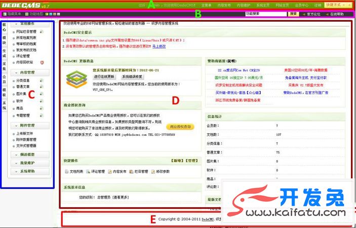Switch to the 核心 vertical tab
The image size is (356, 228).
[5, 27]
